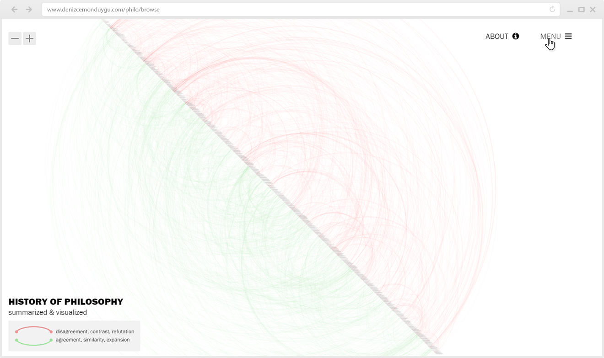604x358 pixels.
Task: Click the 'summarized & visualized' subtitle
Action: [48, 313]
